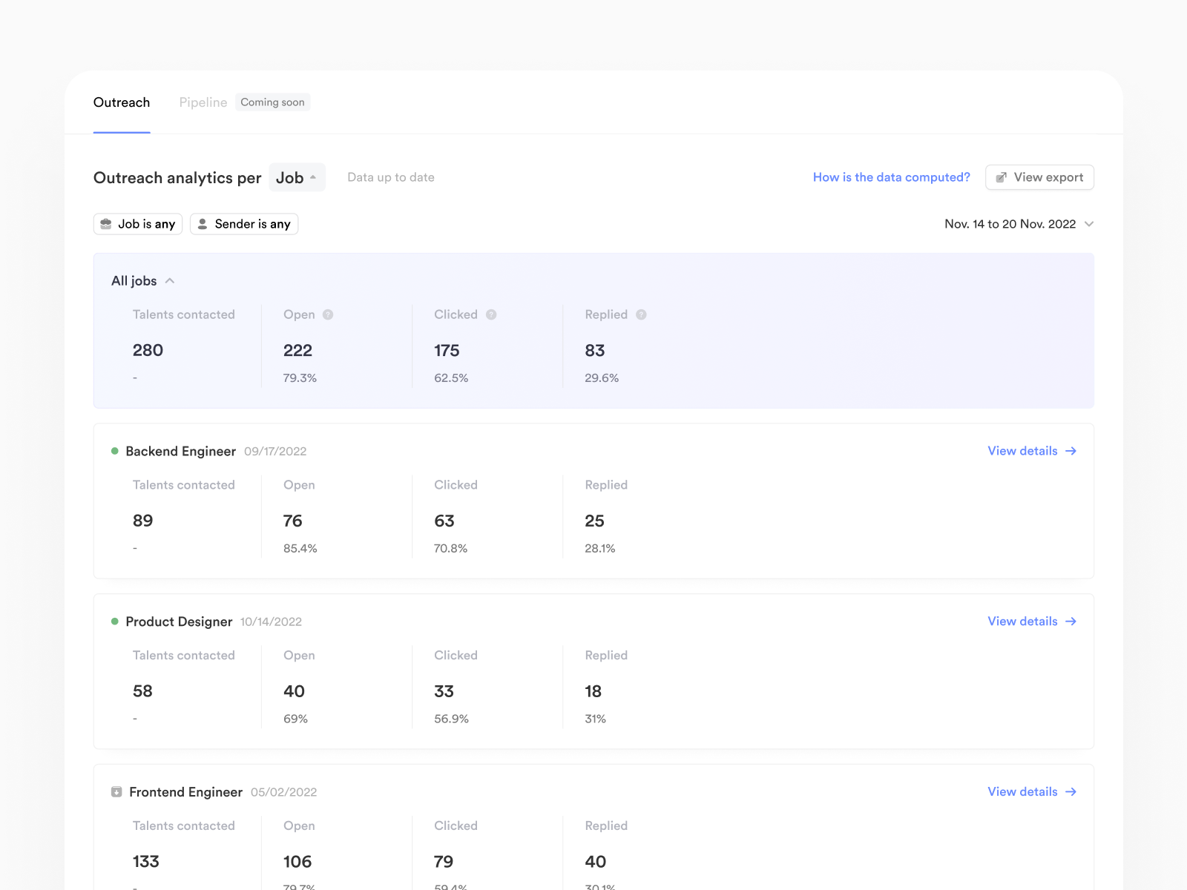View details for Product Designer job
The height and width of the screenshot is (890, 1187).
point(1022,622)
